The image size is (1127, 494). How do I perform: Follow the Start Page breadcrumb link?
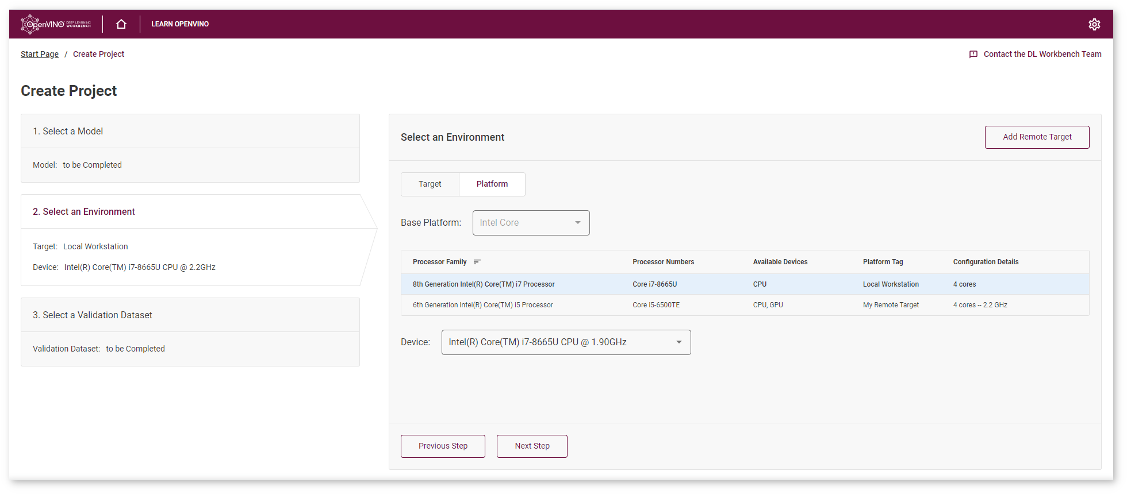[x=40, y=54]
